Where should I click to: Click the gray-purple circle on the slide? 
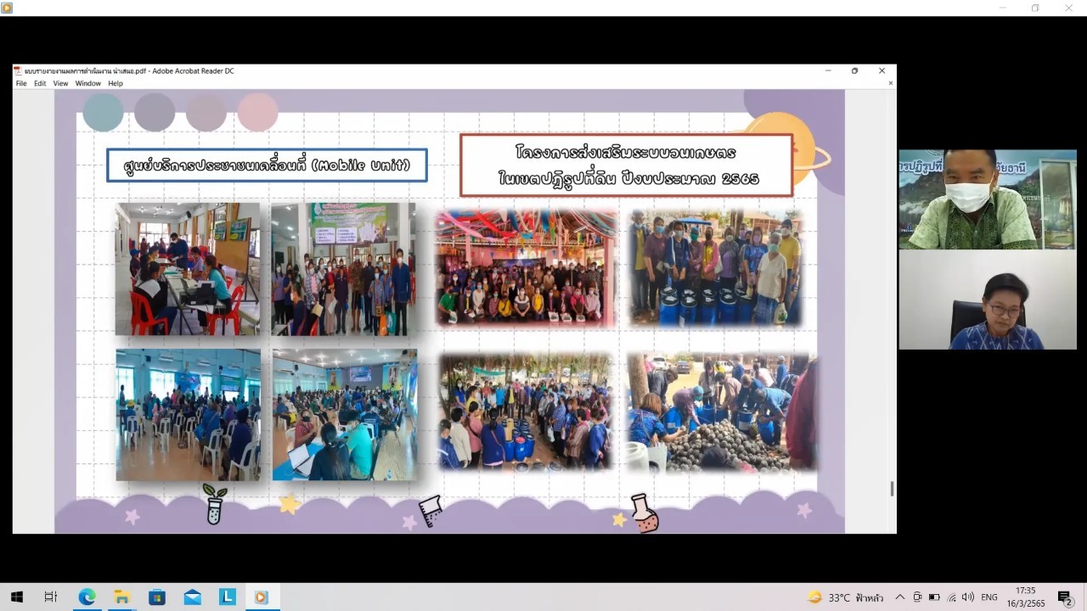coord(155,112)
